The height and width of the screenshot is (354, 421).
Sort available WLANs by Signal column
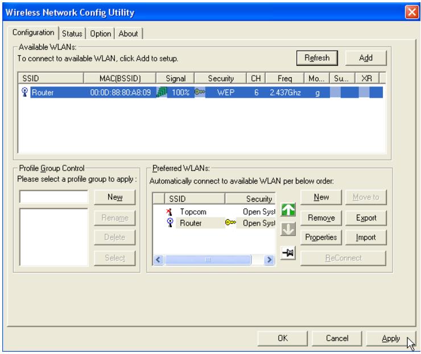tap(175, 78)
